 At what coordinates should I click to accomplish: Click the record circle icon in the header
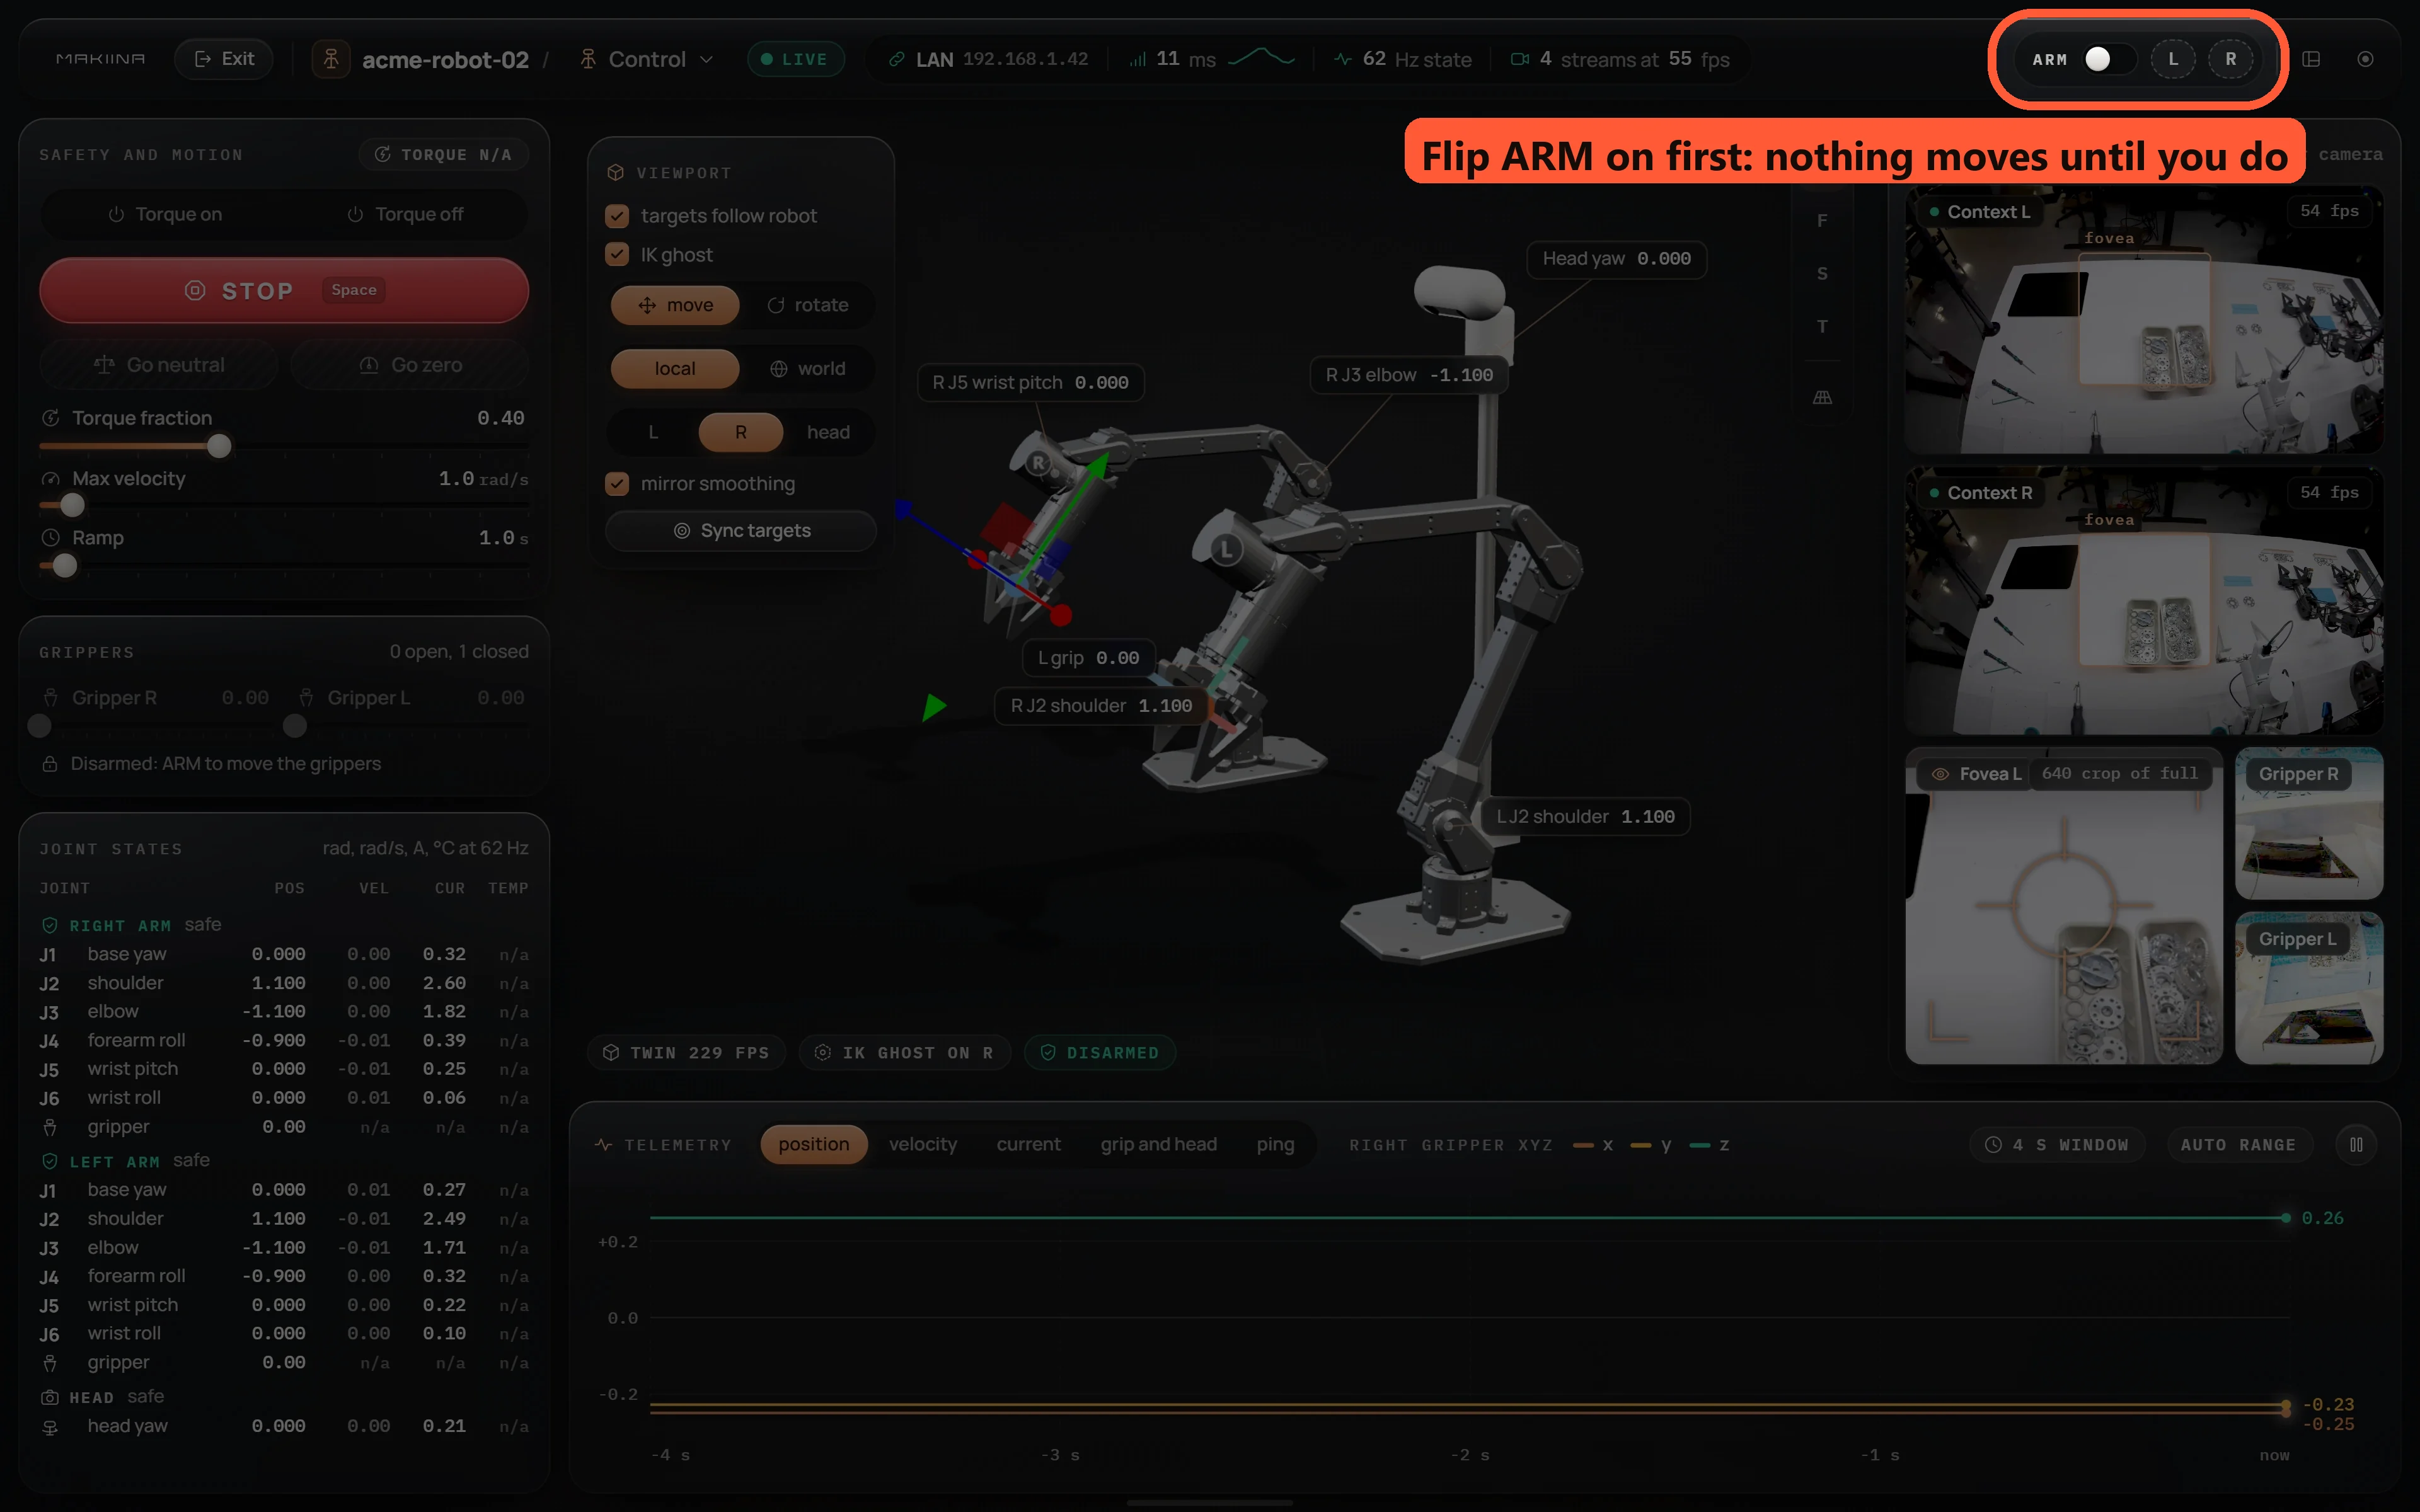pyautogui.click(x=2365, y=59)
